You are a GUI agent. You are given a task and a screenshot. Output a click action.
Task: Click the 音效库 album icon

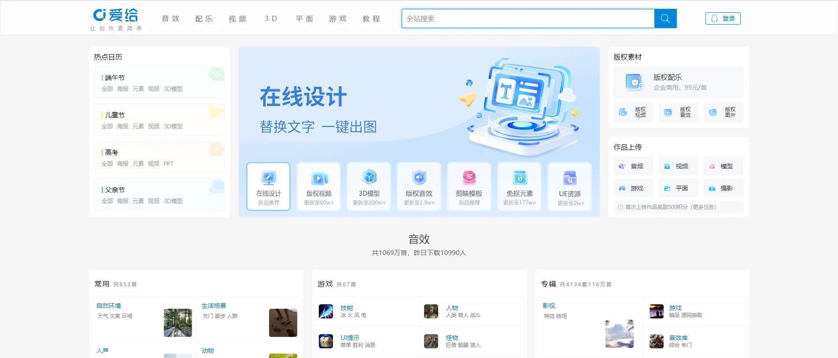[657, 341]
